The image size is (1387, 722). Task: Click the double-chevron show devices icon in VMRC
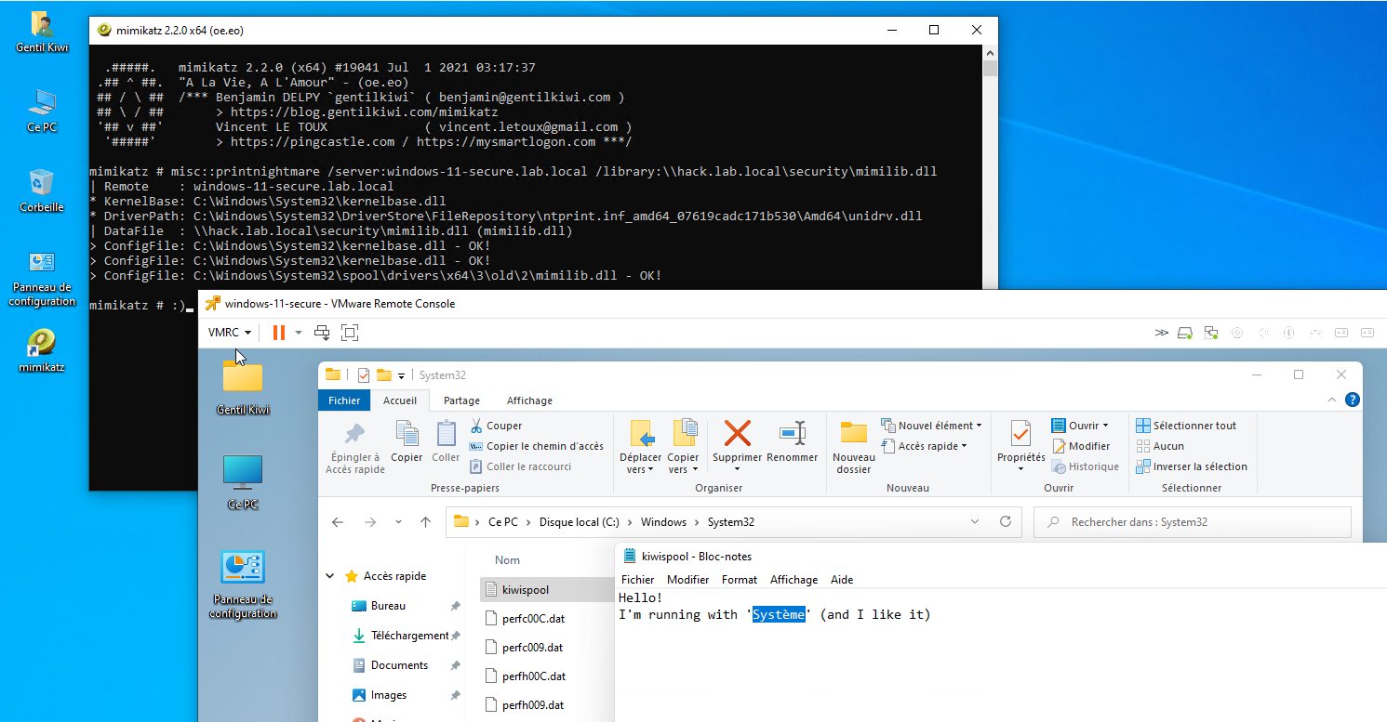click(1162, 332)
